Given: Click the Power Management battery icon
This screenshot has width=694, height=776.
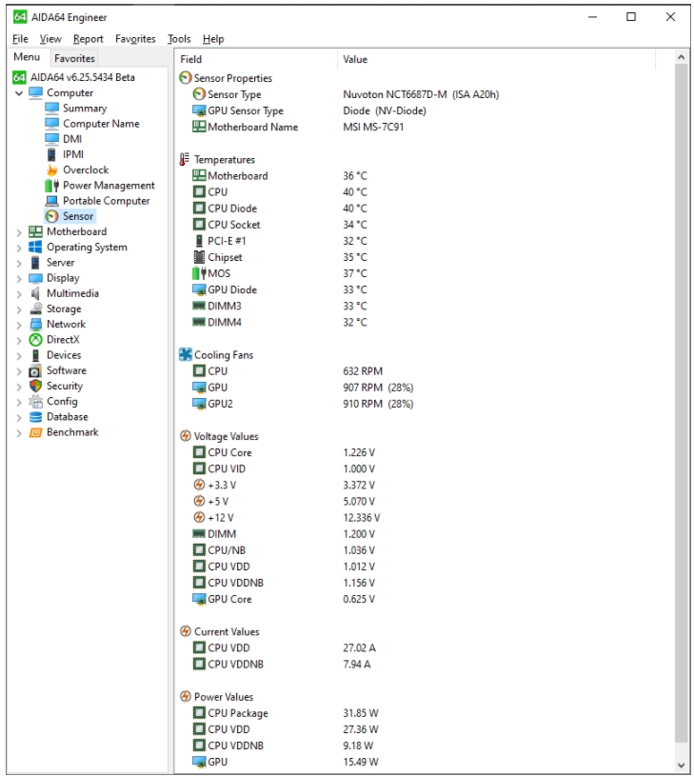Looking at the screenshot, I should pyautogui.click(x=52, y=185).
